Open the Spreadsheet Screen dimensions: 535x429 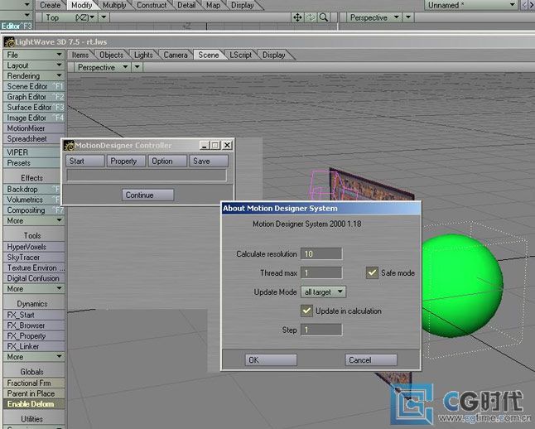34,139
